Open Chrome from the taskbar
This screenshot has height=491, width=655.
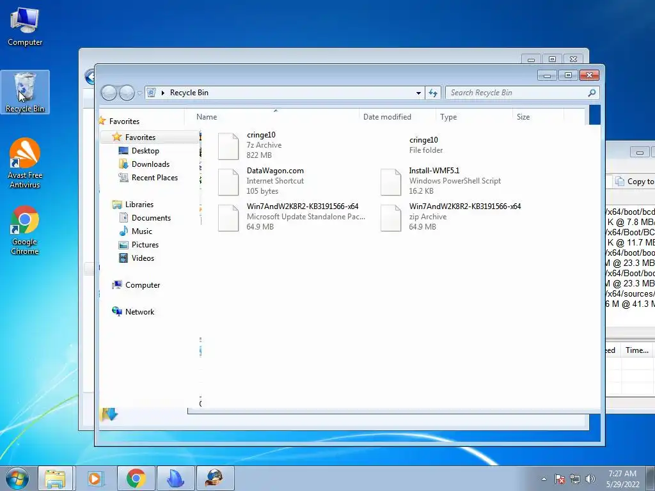136,478
